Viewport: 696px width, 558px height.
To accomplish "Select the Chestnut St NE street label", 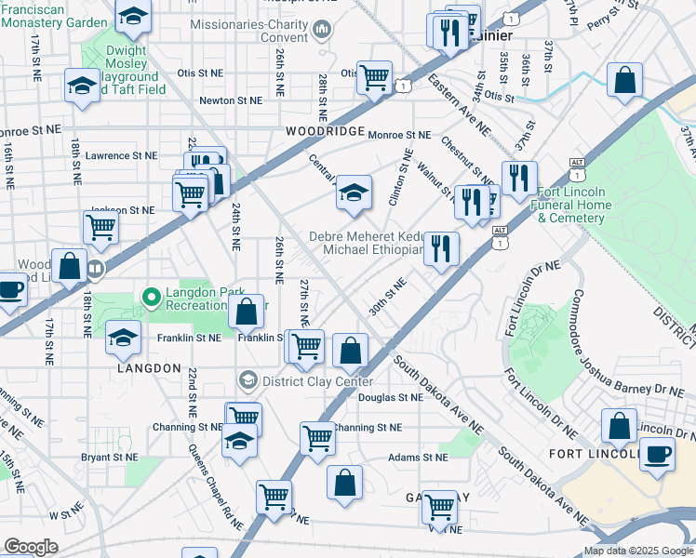I will [x=467, y=162].
